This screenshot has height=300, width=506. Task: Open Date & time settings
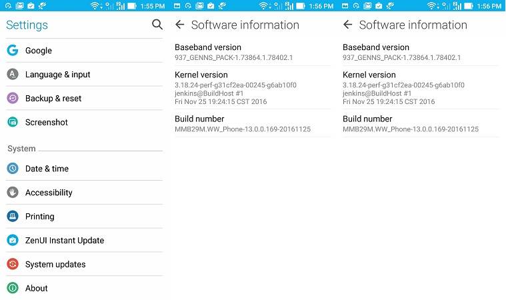[84, 169]
